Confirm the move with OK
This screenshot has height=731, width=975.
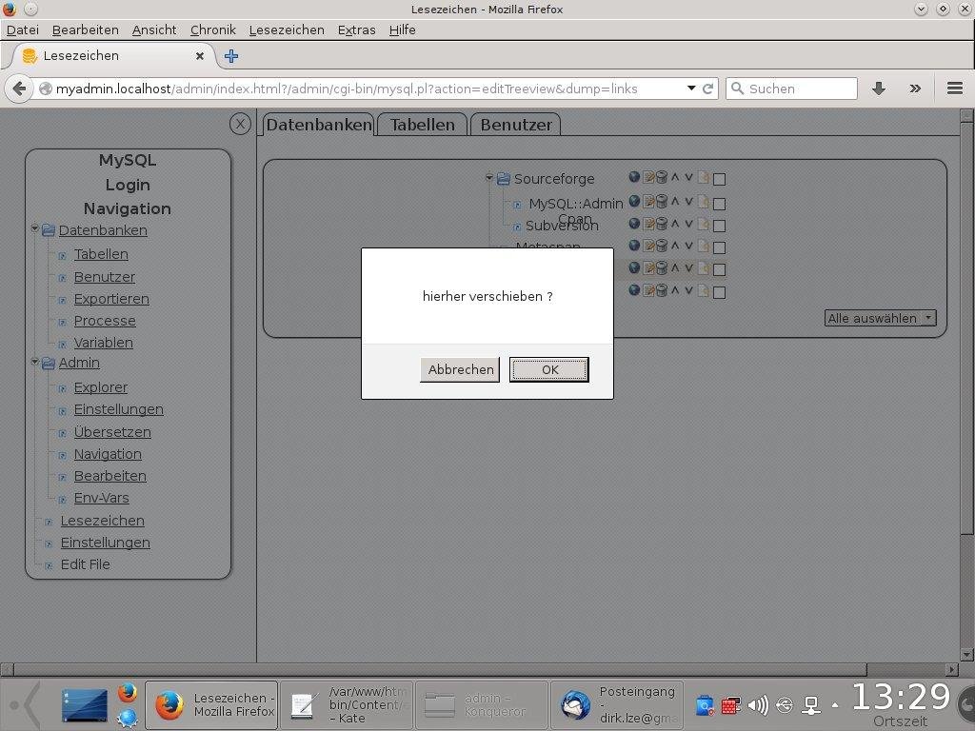click(548, 369)
